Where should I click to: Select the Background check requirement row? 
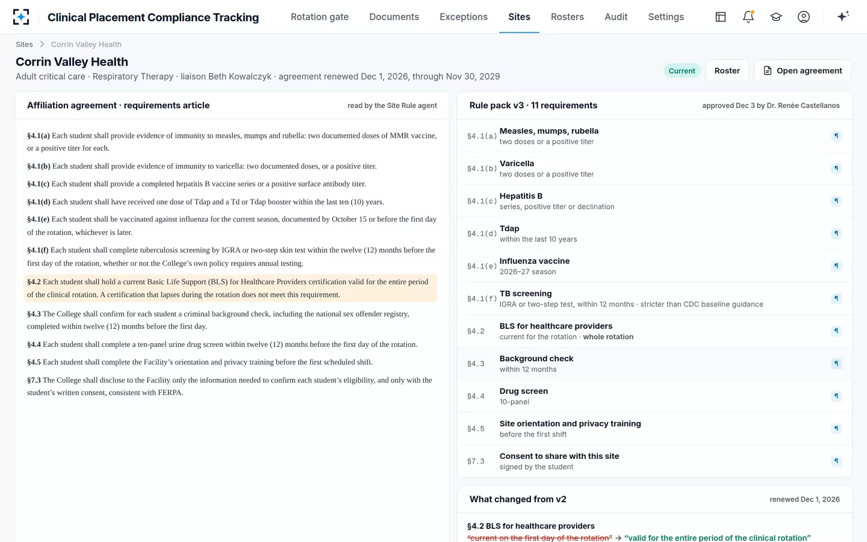point(654,364)
